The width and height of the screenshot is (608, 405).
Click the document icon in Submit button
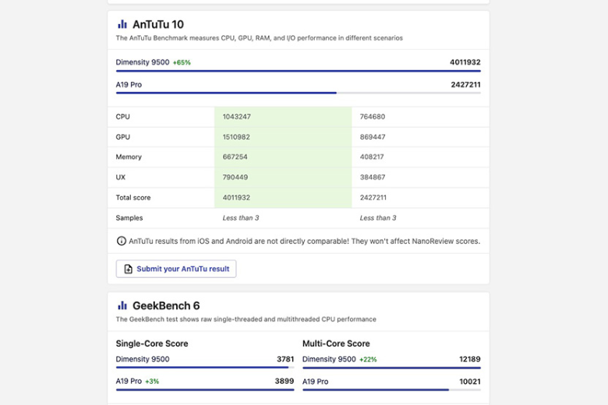click(128, 269)
